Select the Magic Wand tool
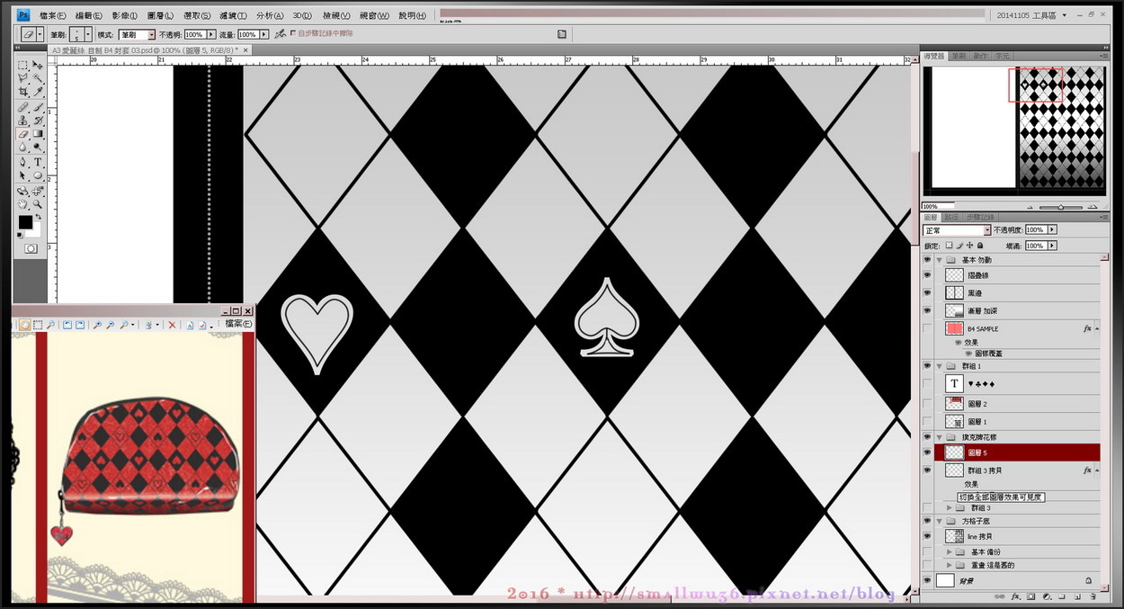This screenshot has width=1124, height=609. 38,78
